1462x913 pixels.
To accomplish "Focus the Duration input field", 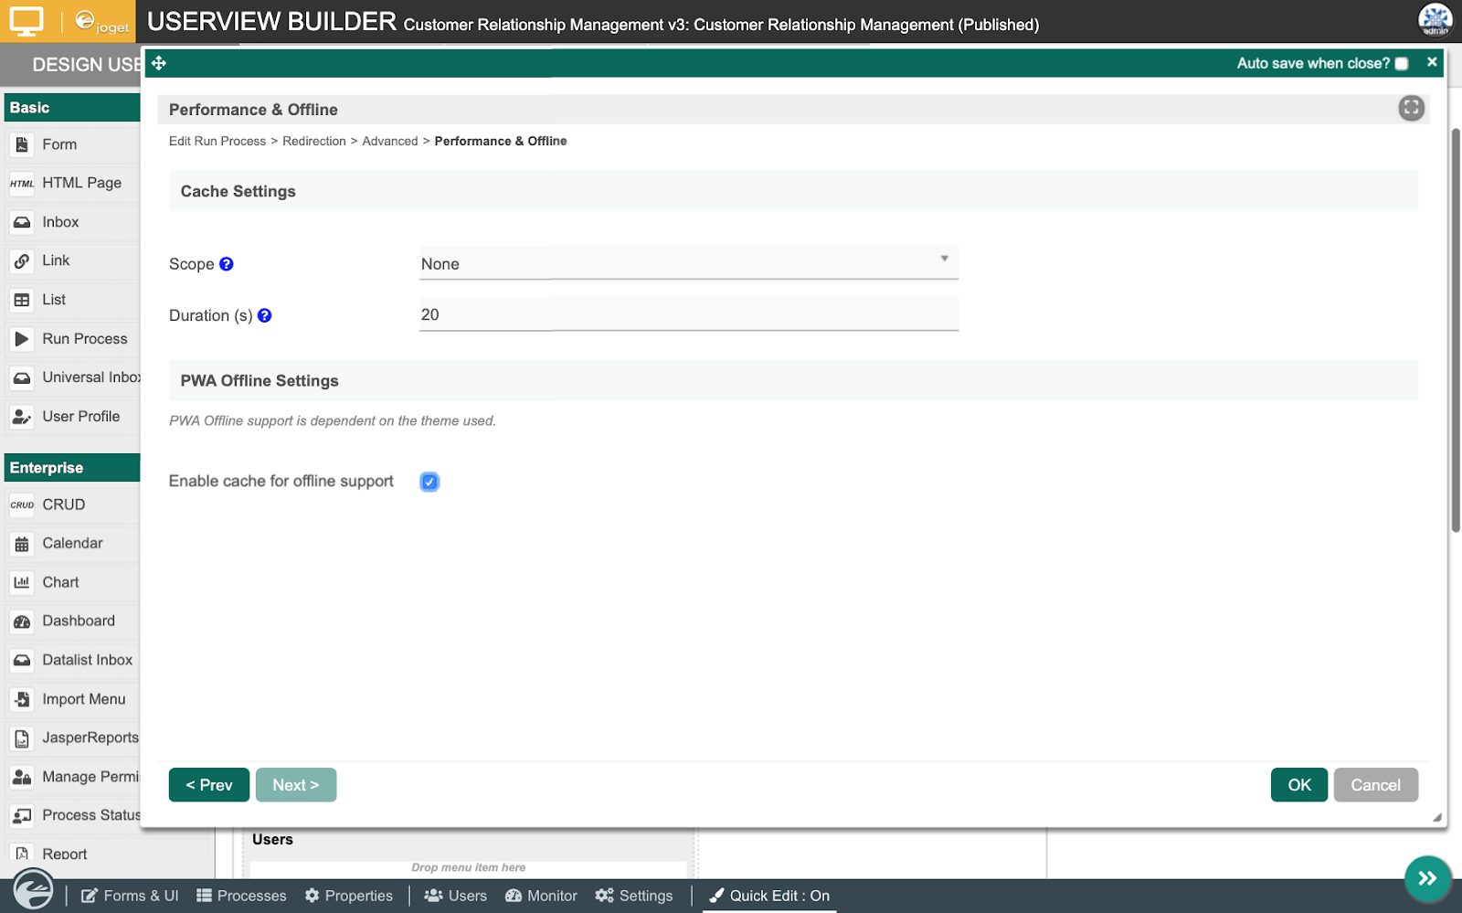I will [x=688, y=314].
